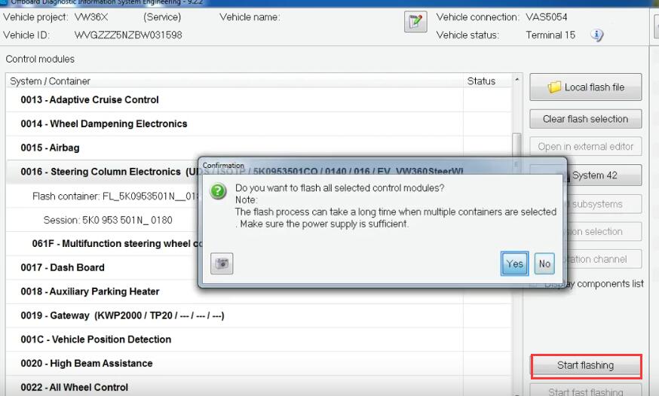This screenshot has width=659, height=396.
Task: Click the edit vehicle notepad icon
Action: 415,22
